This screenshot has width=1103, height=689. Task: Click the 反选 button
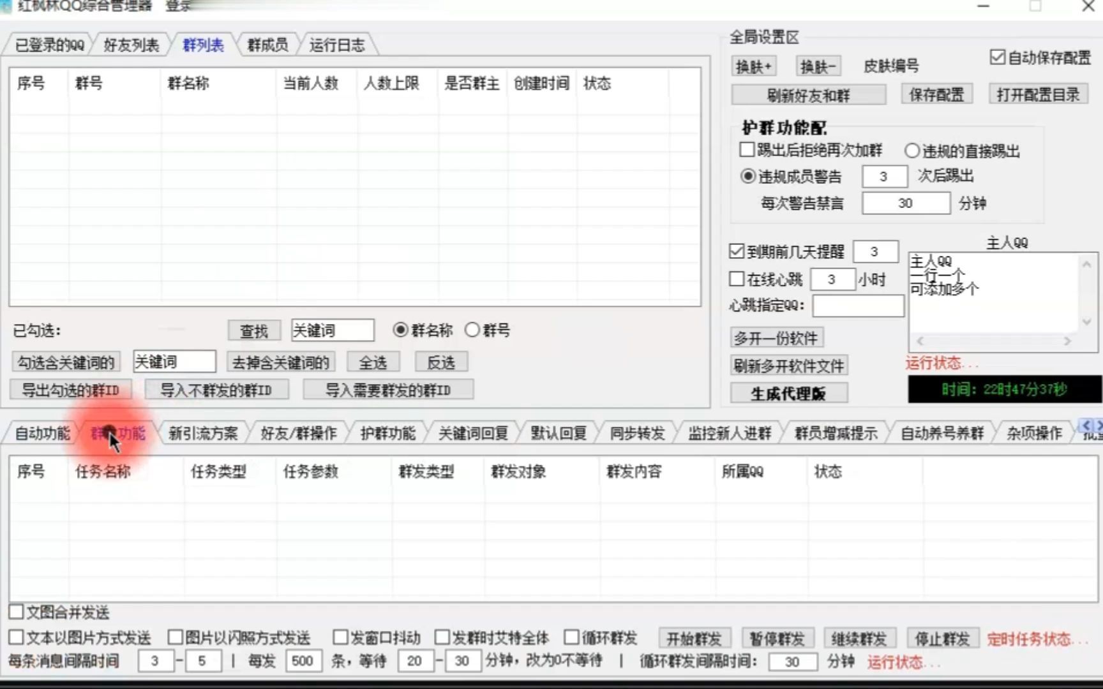[441, 362]
